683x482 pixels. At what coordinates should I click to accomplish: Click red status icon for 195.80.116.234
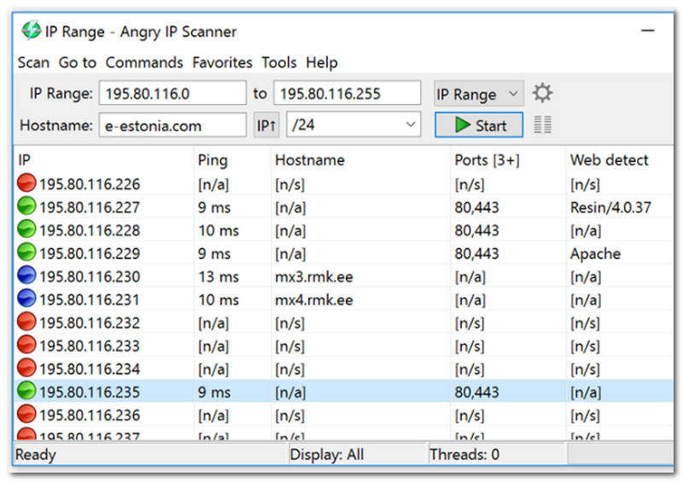(26, 369)
